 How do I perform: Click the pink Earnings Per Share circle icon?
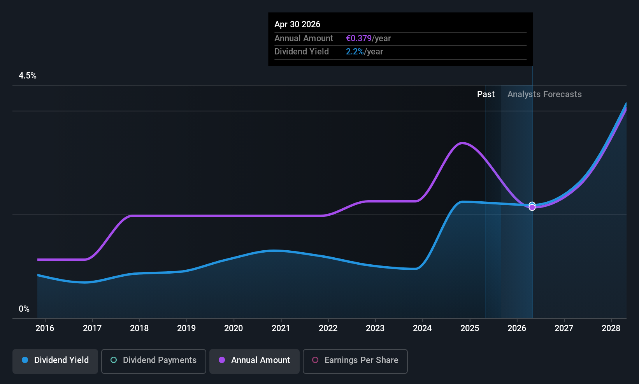click(x=315, y=360)
